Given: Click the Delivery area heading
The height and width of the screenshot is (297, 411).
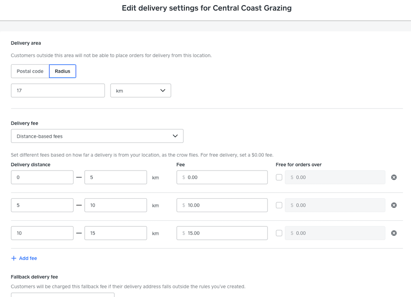Looking at the screenshot, I should coord(26,43).
